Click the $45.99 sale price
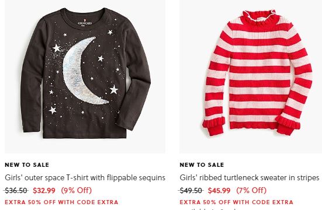 219,191
